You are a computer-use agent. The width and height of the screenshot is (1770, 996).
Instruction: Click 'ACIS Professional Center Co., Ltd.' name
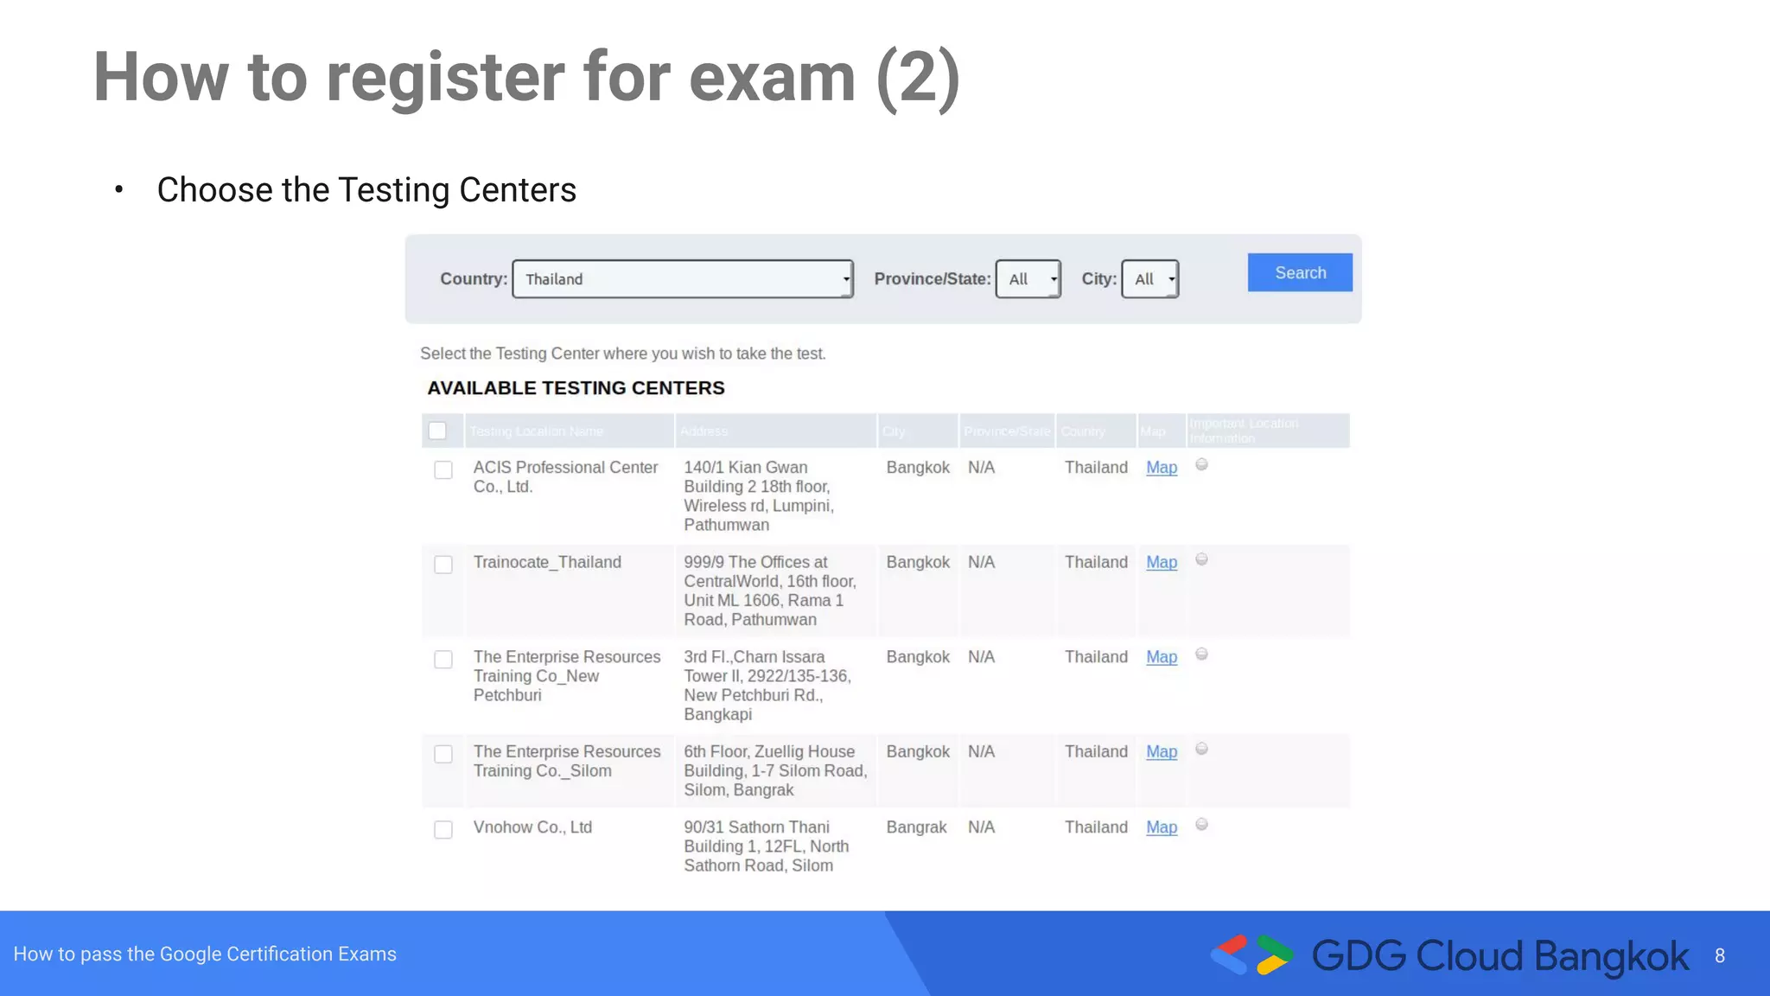(x=565, y=477)
